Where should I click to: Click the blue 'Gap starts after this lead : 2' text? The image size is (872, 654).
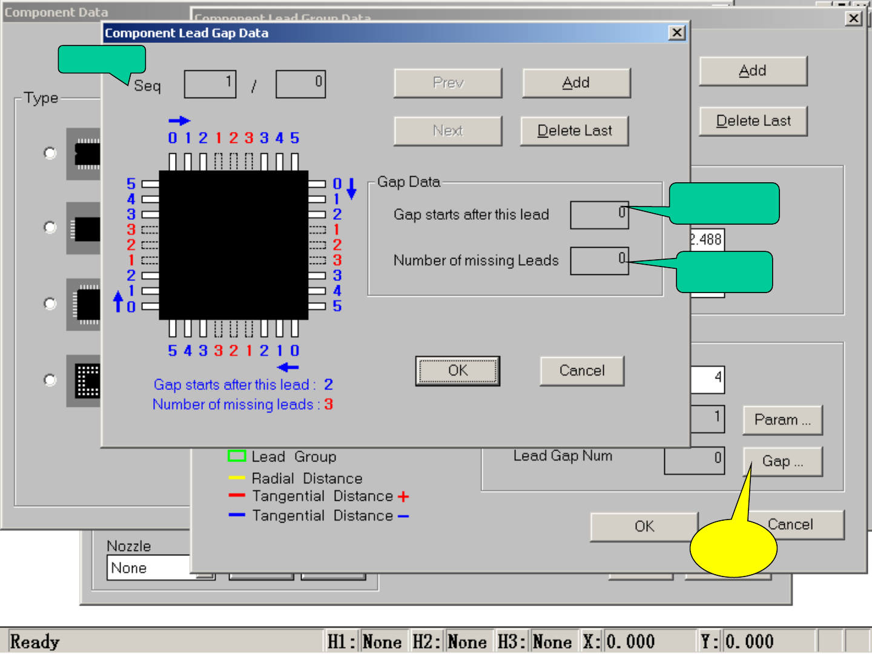(243, 385)
